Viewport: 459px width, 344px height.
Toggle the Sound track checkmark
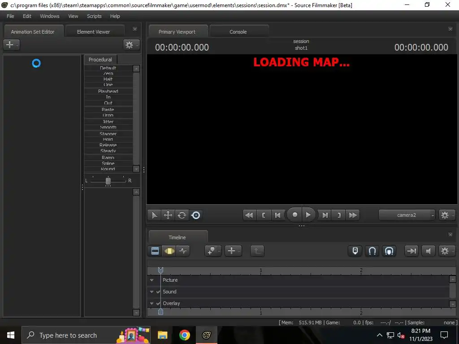(158, 292)
